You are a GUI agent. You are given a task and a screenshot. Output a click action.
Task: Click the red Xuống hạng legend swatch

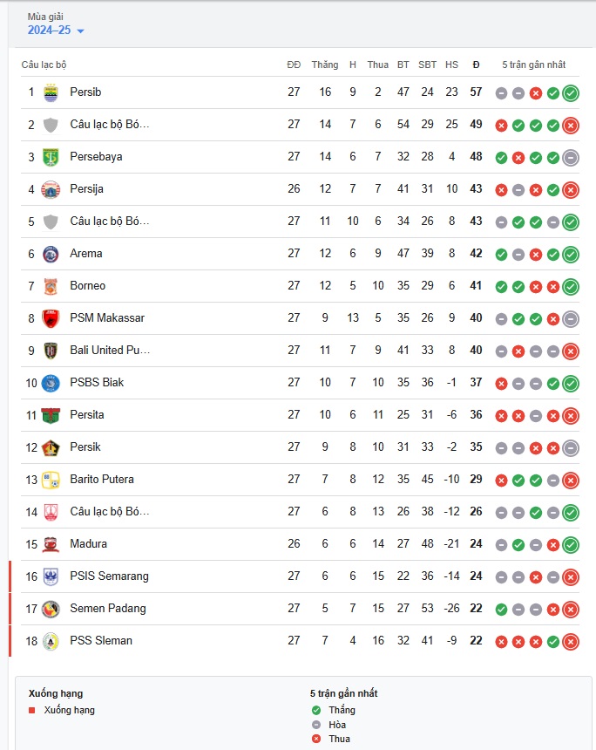32,710
